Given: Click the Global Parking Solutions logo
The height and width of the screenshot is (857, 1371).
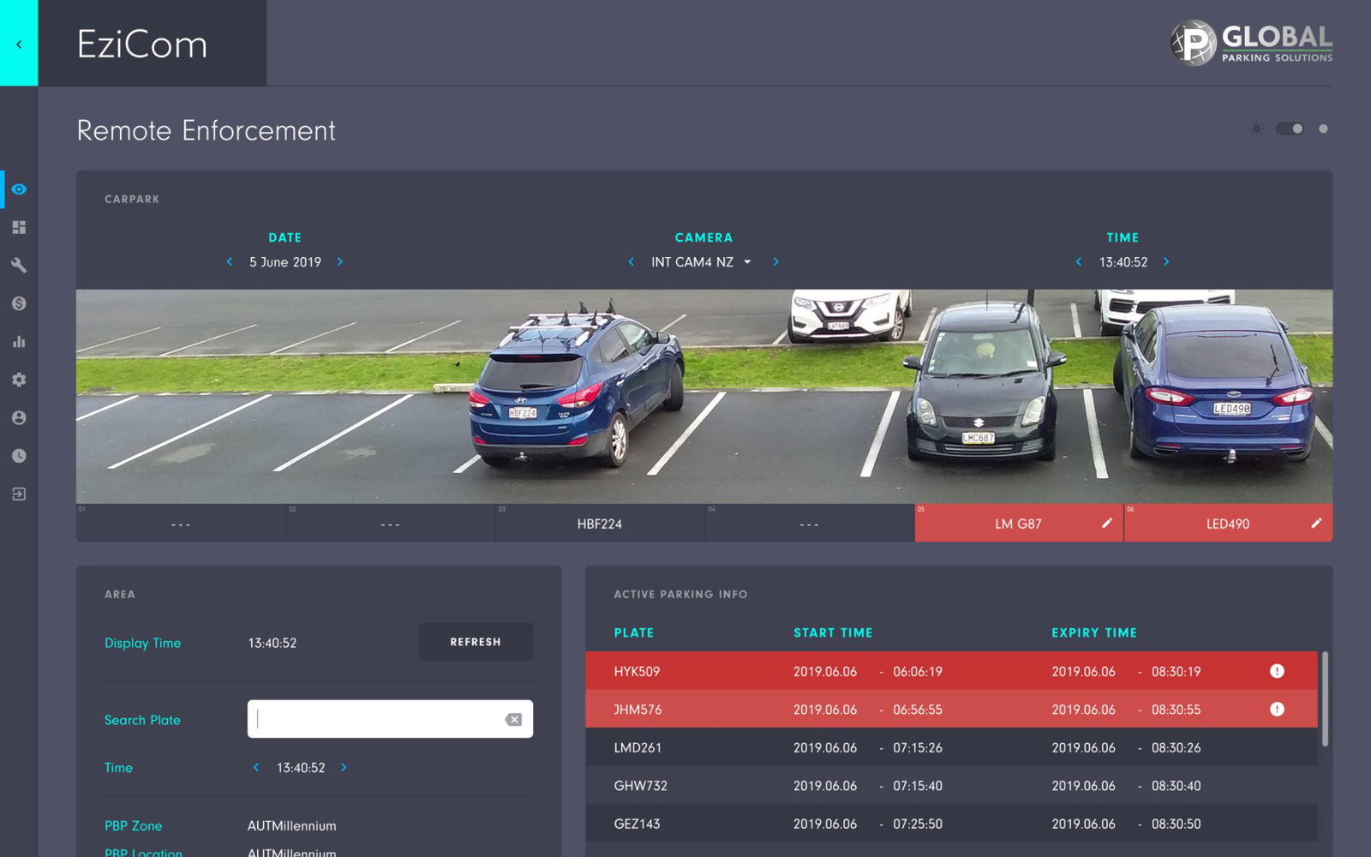Looking at the screenshot, I should pos(1252,43).
